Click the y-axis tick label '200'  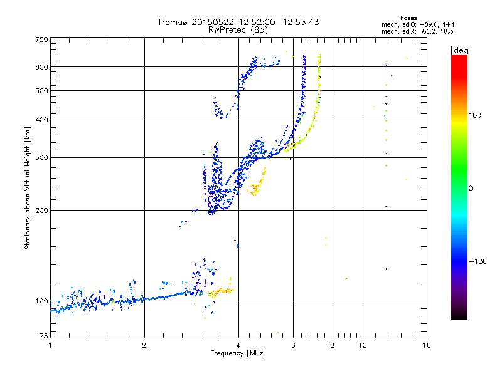41,211
